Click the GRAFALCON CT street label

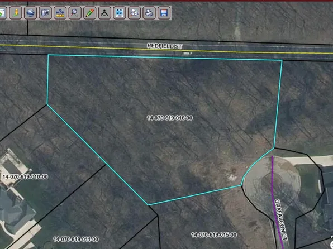click(x=281, y=219)
